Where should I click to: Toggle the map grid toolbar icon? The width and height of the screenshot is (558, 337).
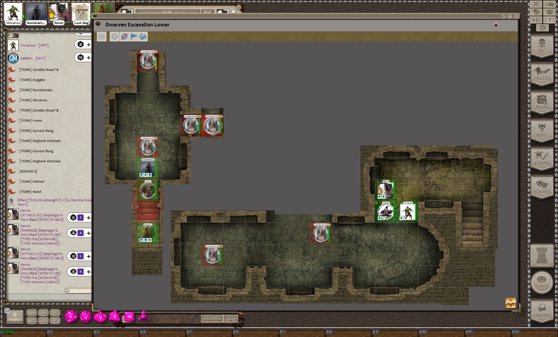tap(102, 37)
